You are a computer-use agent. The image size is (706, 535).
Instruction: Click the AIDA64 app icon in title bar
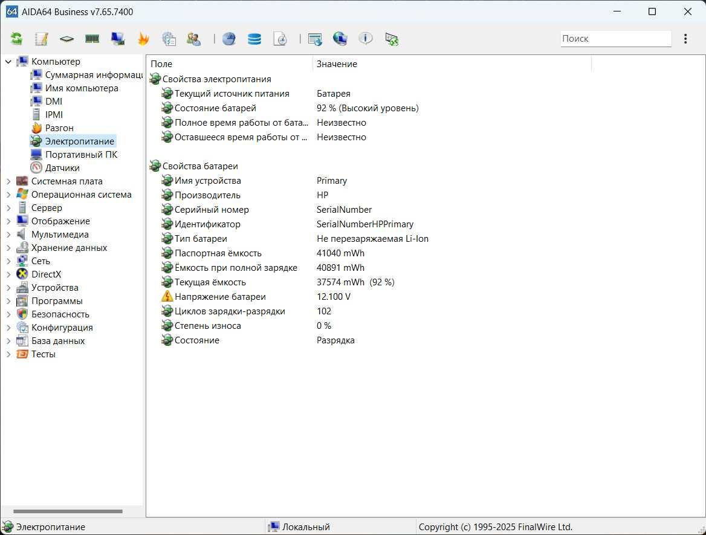[11, 11]
